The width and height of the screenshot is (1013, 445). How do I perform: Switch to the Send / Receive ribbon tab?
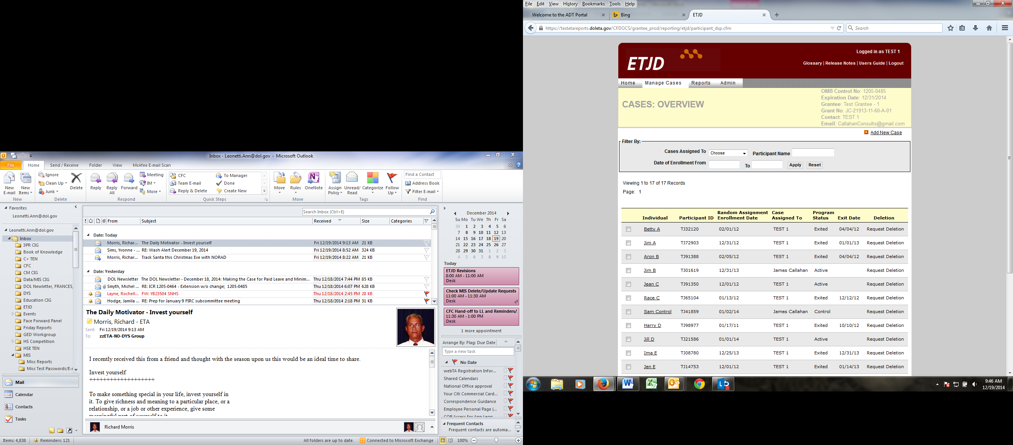tap(64, 166)
